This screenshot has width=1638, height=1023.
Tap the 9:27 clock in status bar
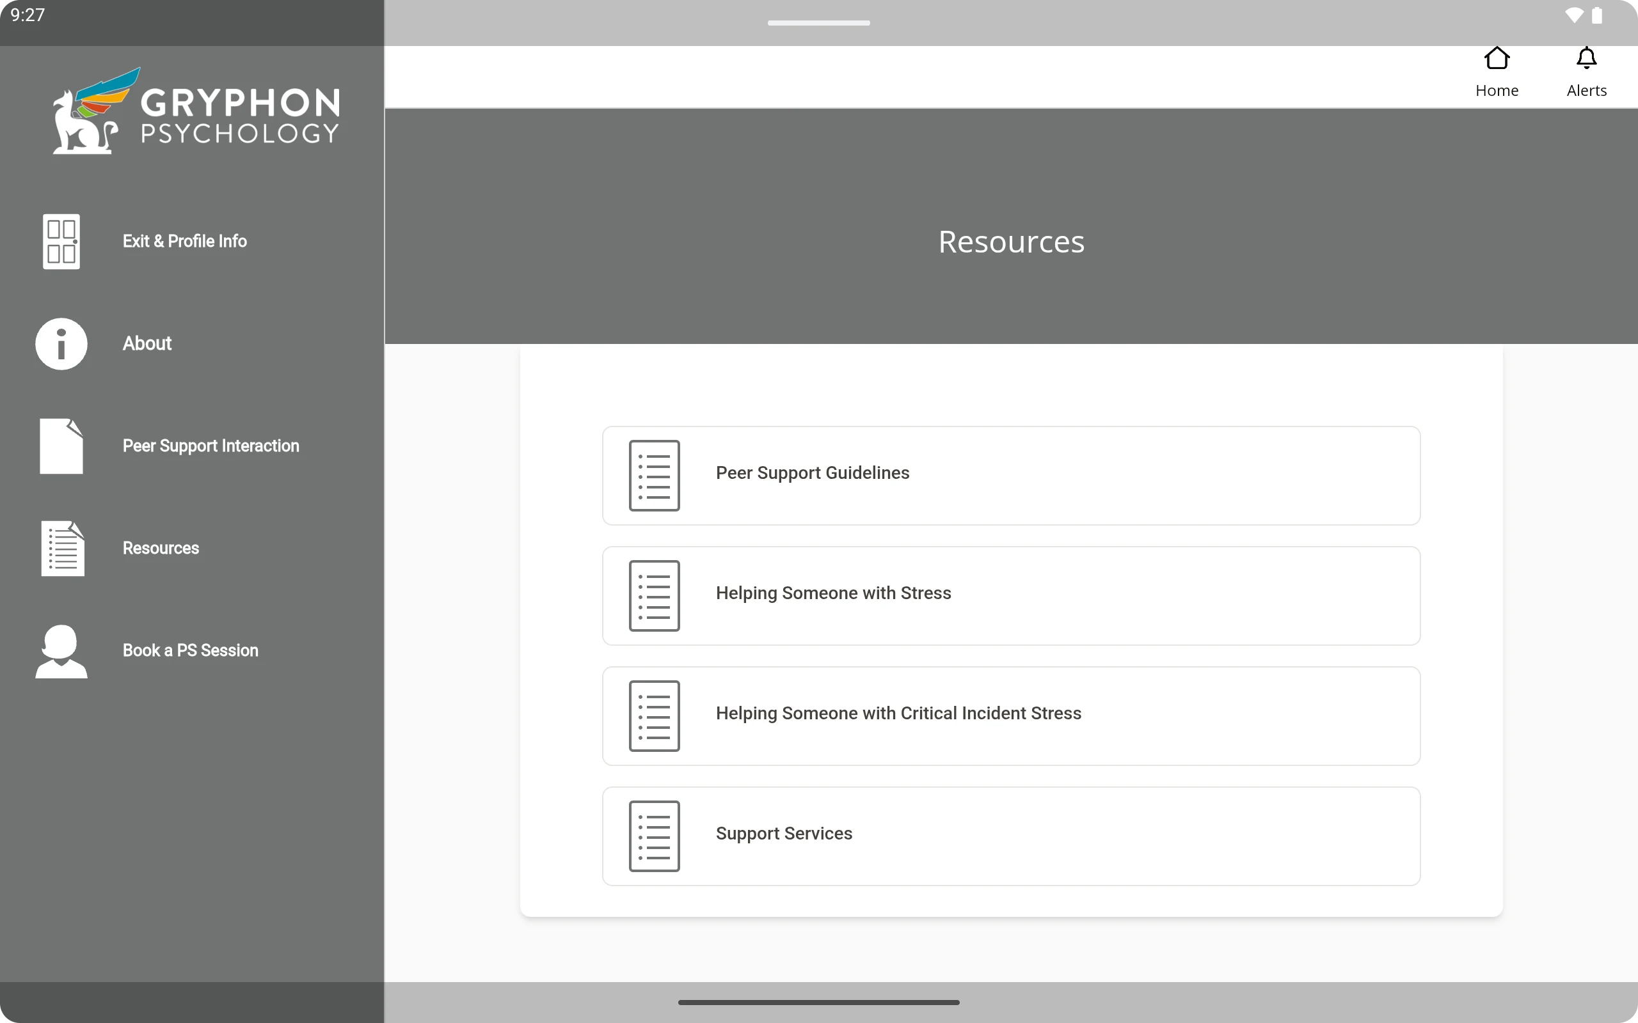pyautogui.click(x=28, y=15)
